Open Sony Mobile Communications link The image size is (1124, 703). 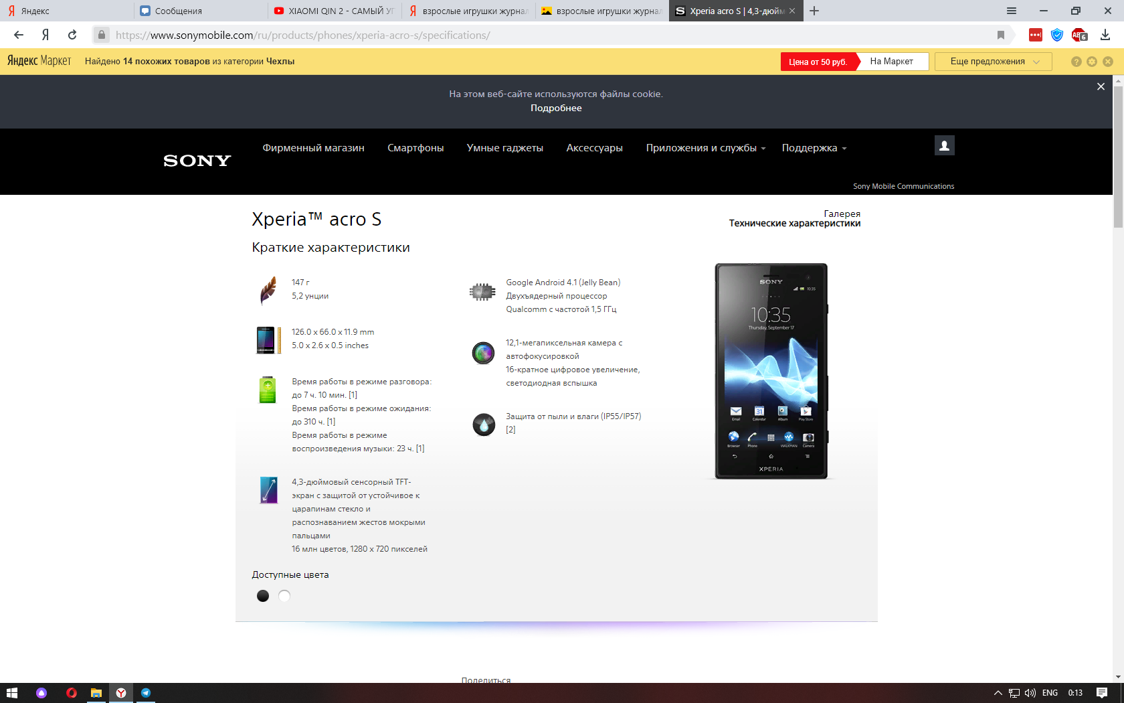tap(903, 186)
